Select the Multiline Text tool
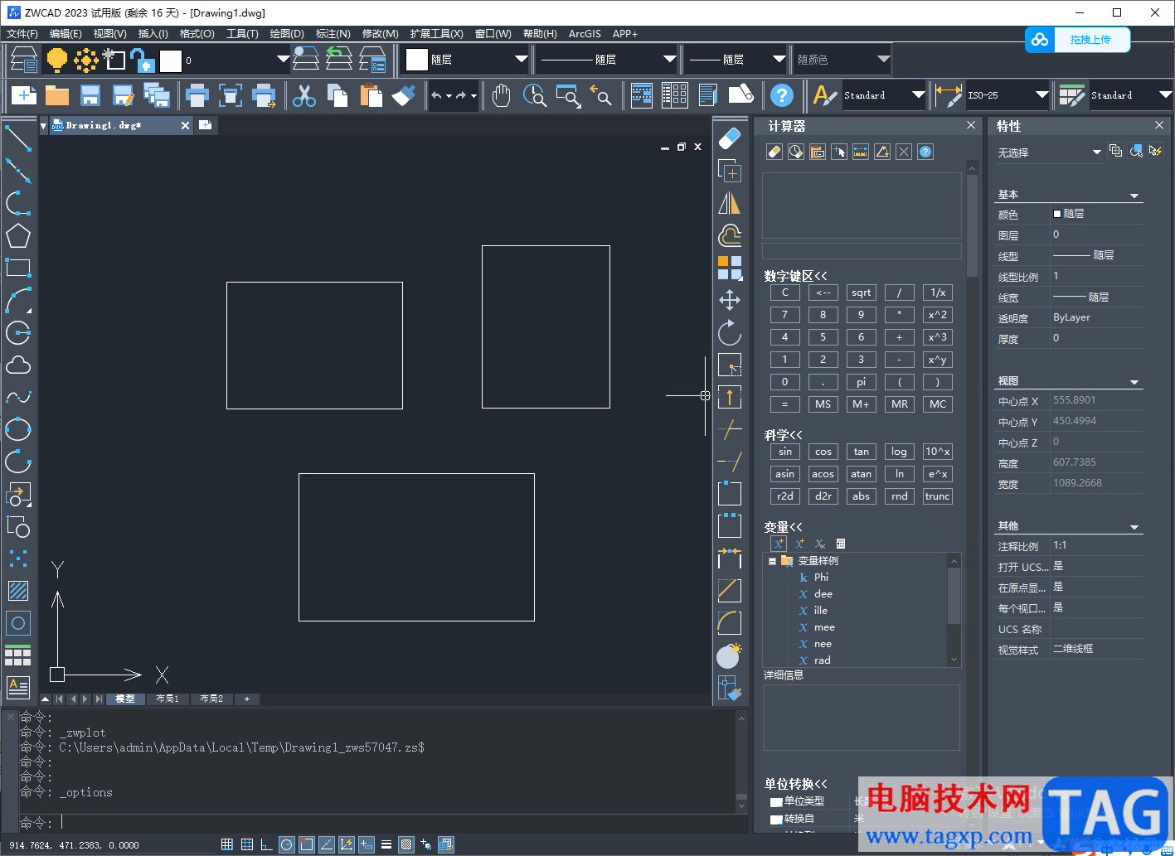The height and width of the screenshot is (856, 1175). click(x=18, y=687)
